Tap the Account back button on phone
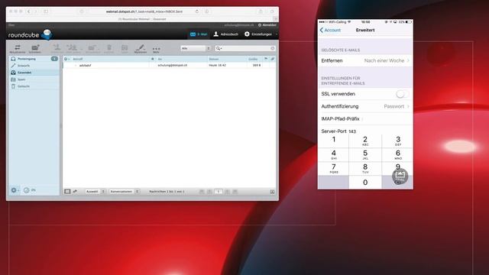 pyautogui.click(x=330, y=31)
